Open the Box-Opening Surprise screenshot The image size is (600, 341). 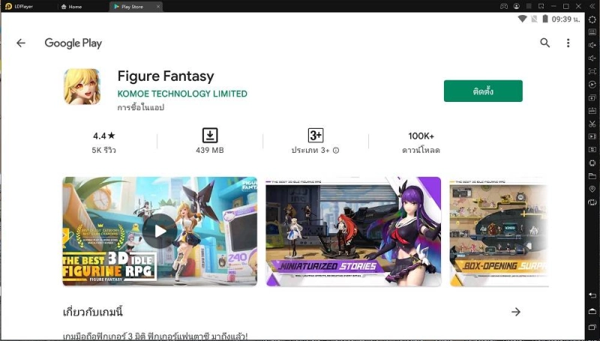(x=499, y=232)
